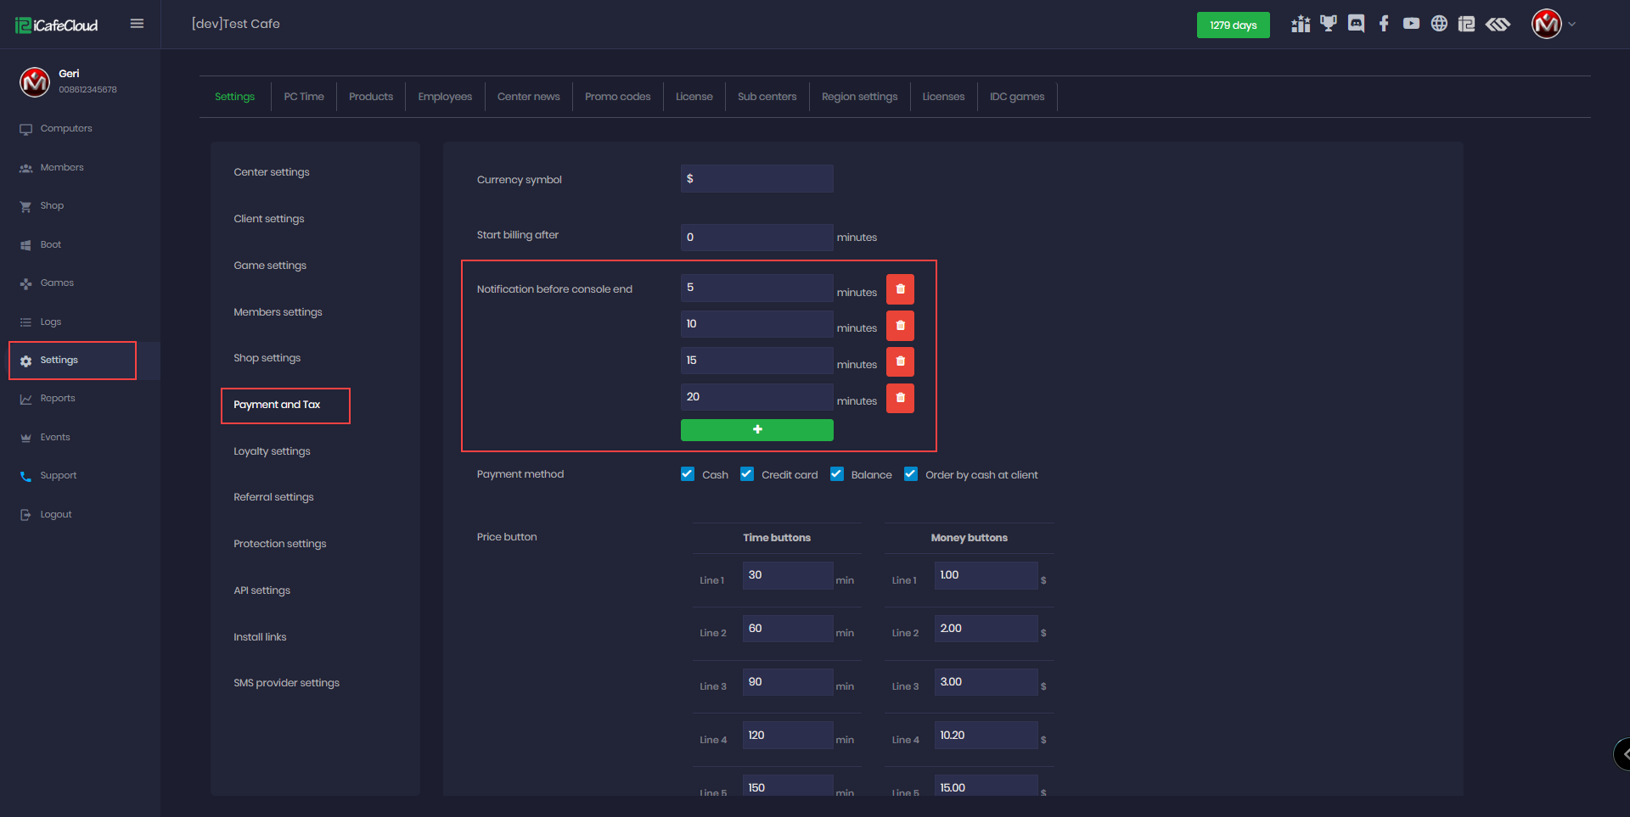Image resolution: width=1630 pixels, height=817 pixels.
Task: Open Loyalty settings page
Action: (x=272, y=450)
